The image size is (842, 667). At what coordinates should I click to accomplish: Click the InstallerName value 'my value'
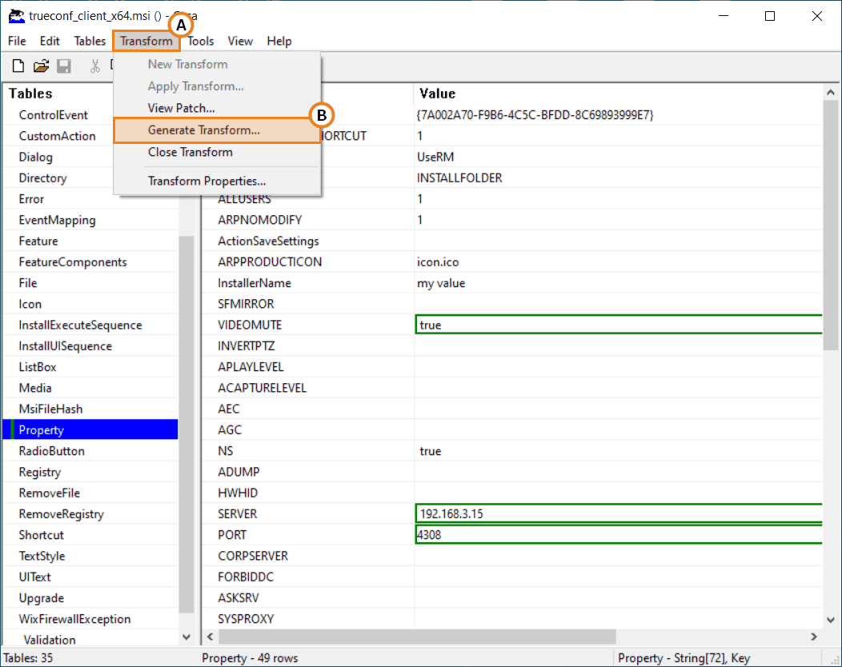point(618,283)
